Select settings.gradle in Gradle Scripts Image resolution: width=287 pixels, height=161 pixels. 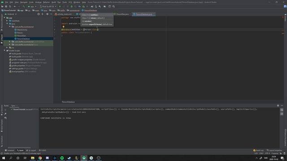click(x=23, y=68)
